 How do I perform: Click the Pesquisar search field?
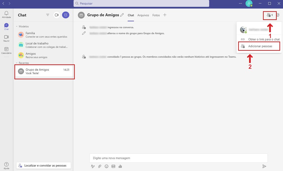tap(141, 3)
